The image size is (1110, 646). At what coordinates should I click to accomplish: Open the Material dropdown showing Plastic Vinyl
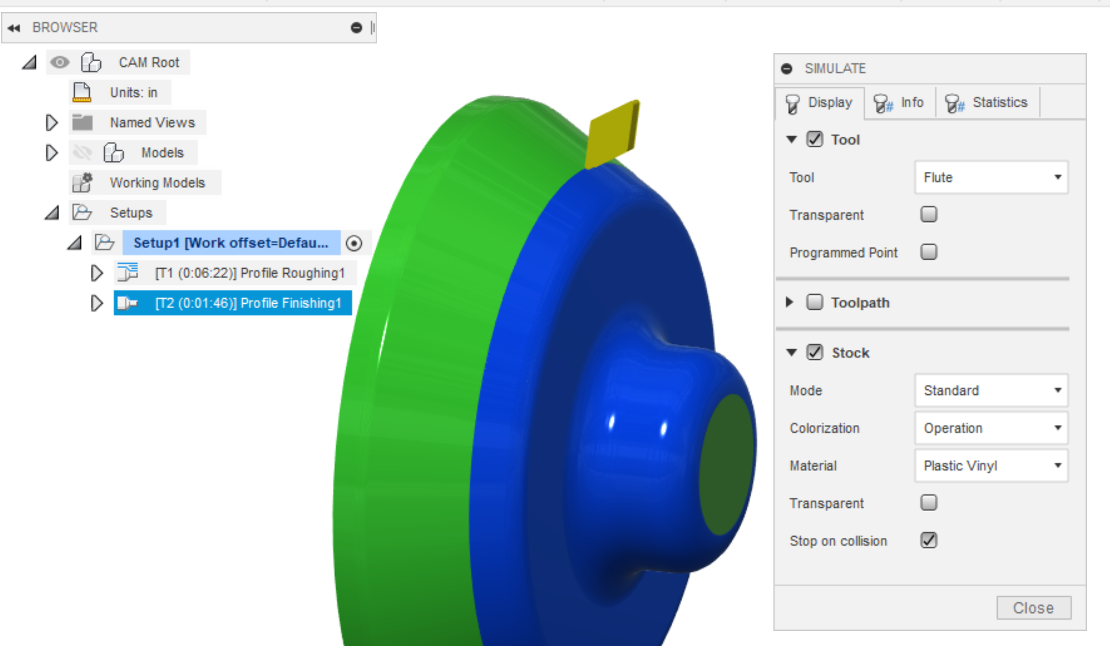(991, 466)
